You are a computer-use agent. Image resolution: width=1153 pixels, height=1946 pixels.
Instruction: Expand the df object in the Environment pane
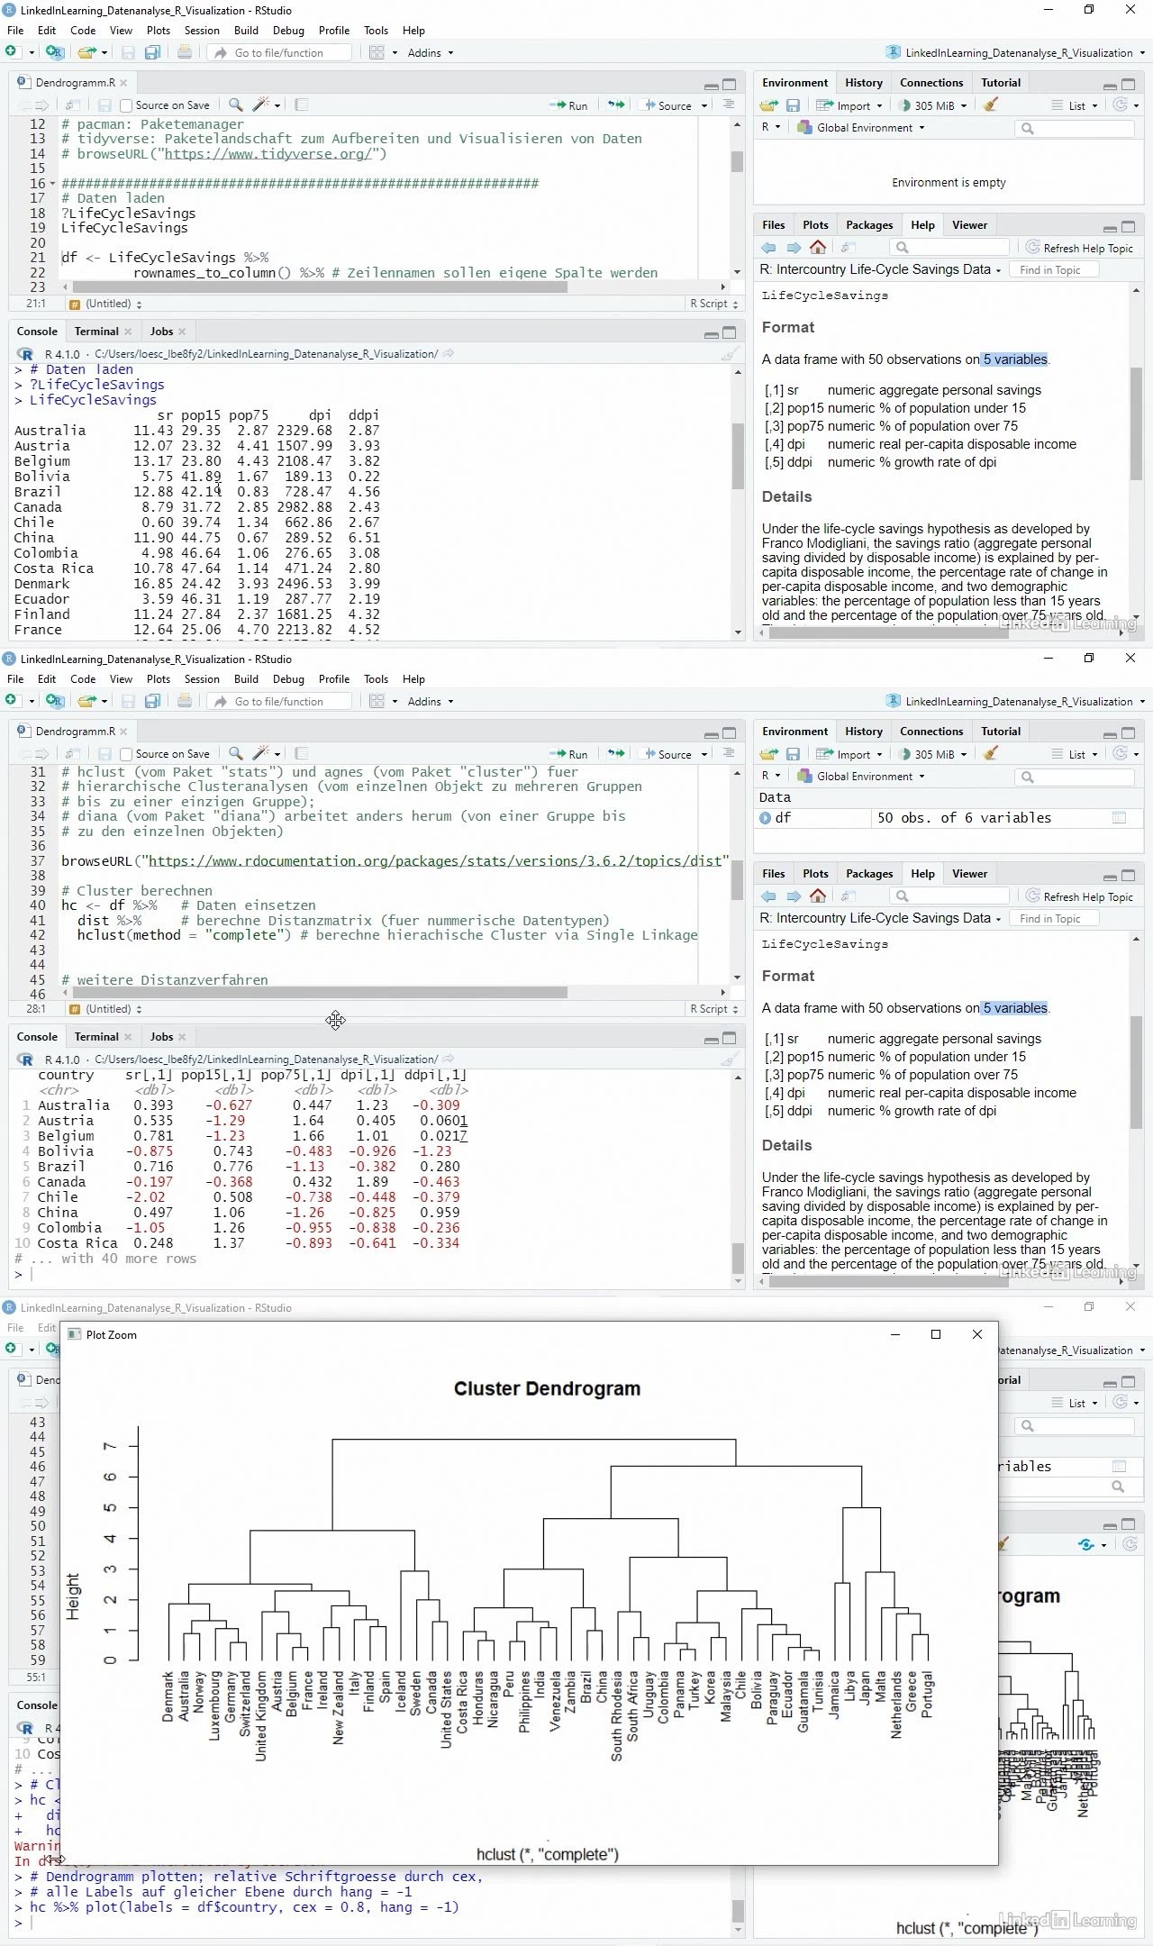click(766, 818)
